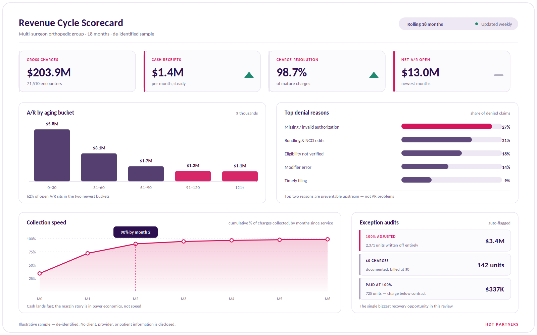Click the 98.7% charge resolution value
The height and width of the screenshot is (335, 537).
click(x=292, y=72)
